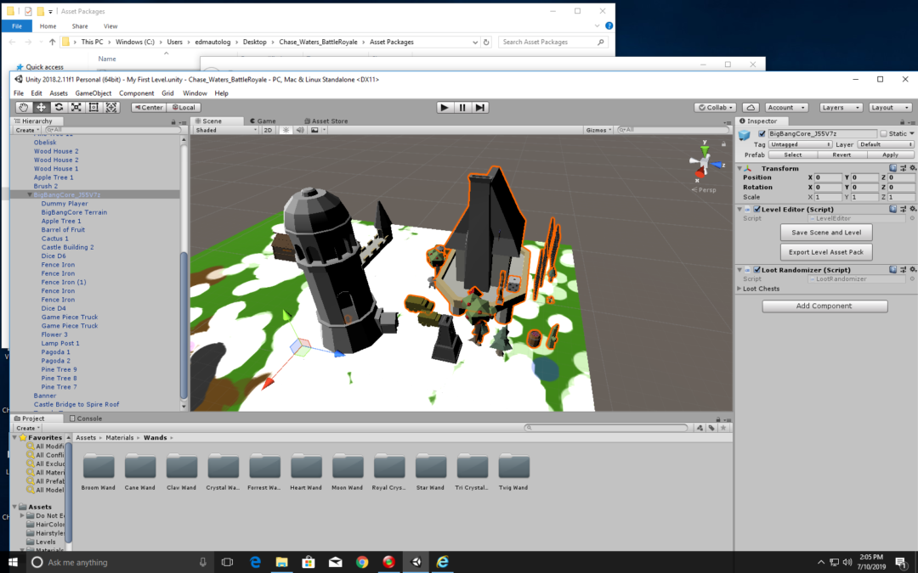Select the combined Transform tool
Viewport: 918px width, 573px height.
111,108
